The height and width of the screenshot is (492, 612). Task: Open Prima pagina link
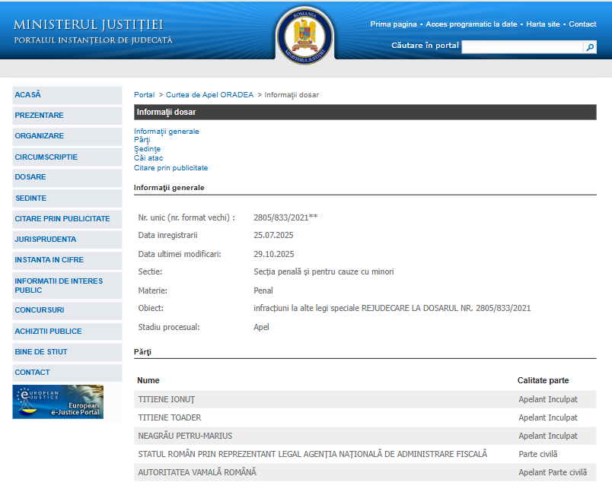[x=394, y=24]
